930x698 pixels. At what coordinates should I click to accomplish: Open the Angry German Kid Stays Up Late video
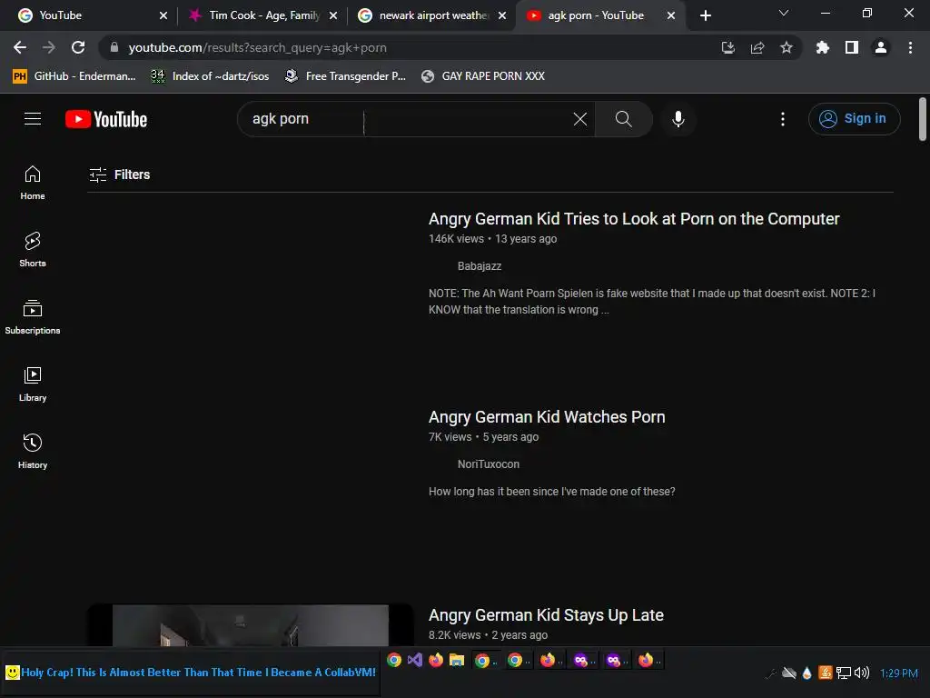pos(546,615)
